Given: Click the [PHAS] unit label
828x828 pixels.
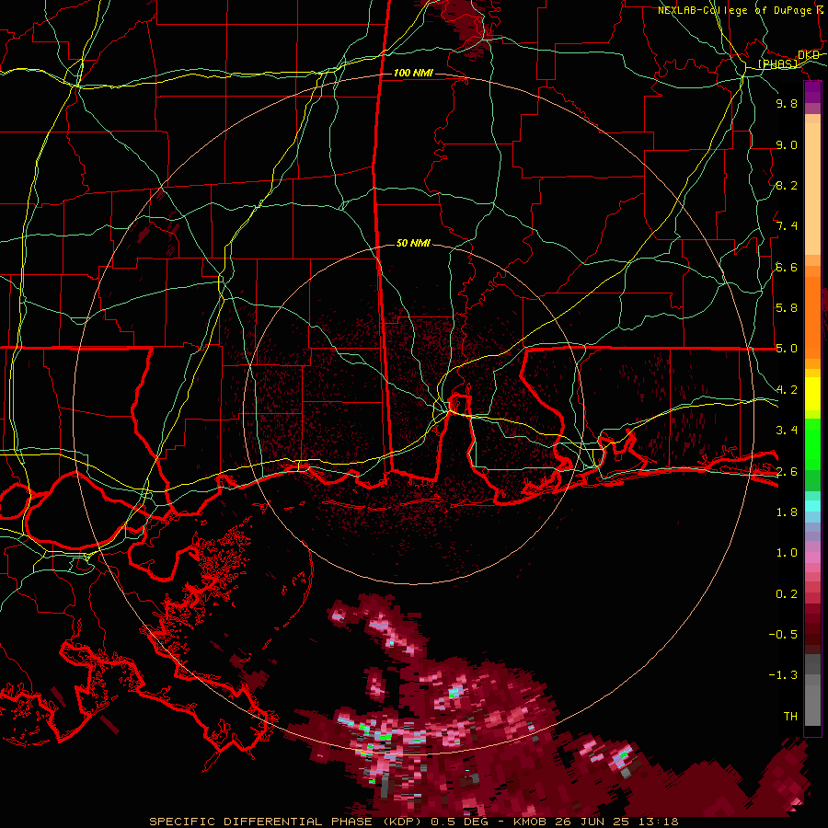Looking at the screenshot, I should [x=778, y=63].
